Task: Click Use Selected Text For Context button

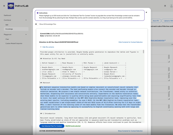Action: click(52, 126)
